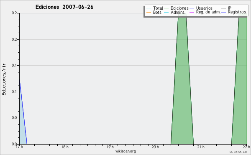Click the Bots legend label
Viewport: 251px width, 155px height.
tap(157, 12)
